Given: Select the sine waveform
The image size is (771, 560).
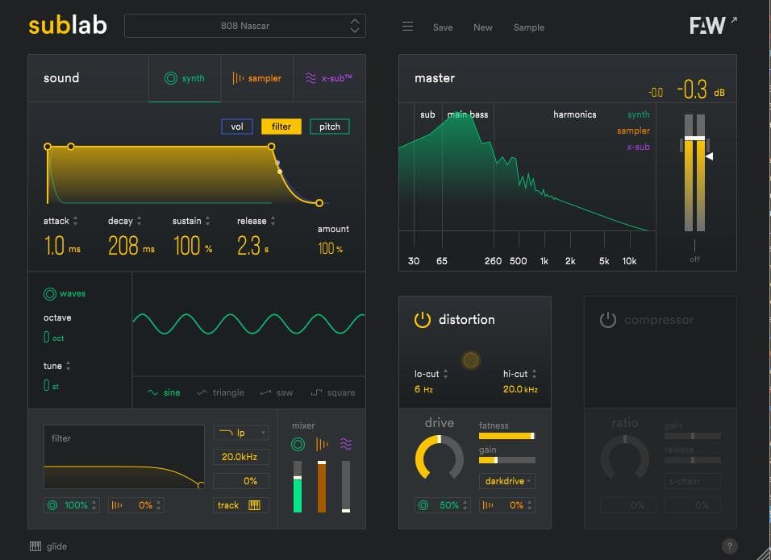Looking at the screenshot, I should click(165, 392).
